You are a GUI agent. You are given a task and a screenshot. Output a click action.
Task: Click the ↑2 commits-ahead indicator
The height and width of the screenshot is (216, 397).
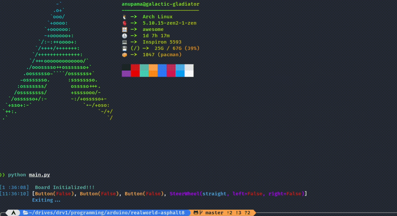pos(229,213)
